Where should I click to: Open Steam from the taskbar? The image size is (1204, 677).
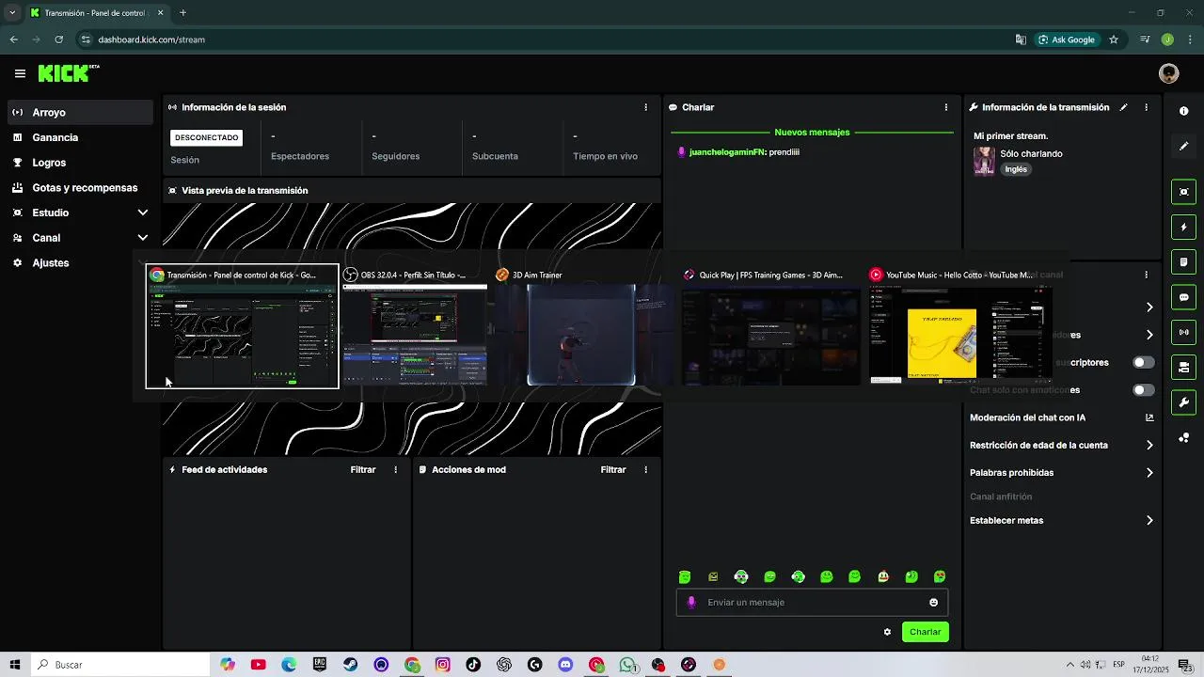[350, 665]
